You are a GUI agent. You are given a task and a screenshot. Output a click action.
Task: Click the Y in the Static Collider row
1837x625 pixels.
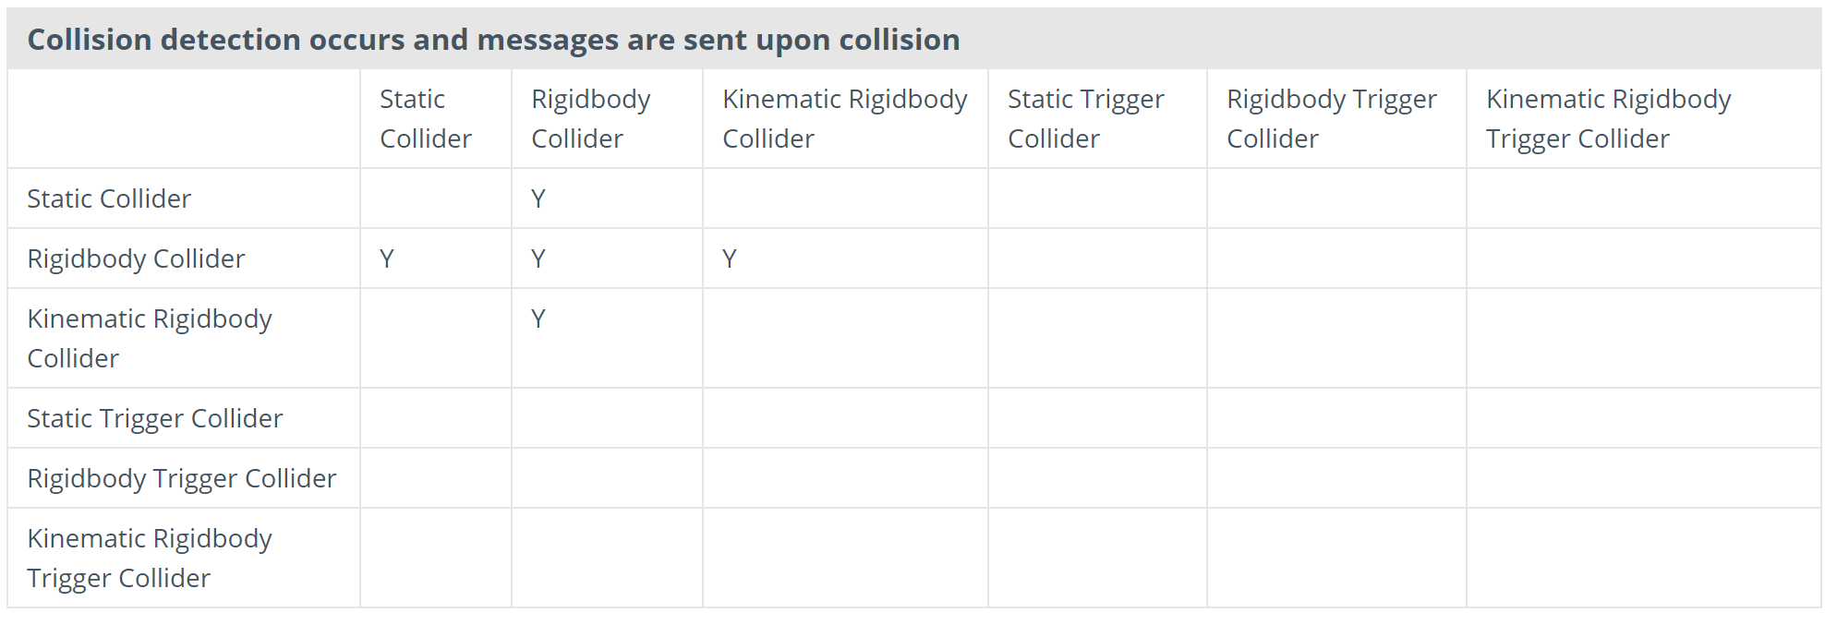coord(538,198)
